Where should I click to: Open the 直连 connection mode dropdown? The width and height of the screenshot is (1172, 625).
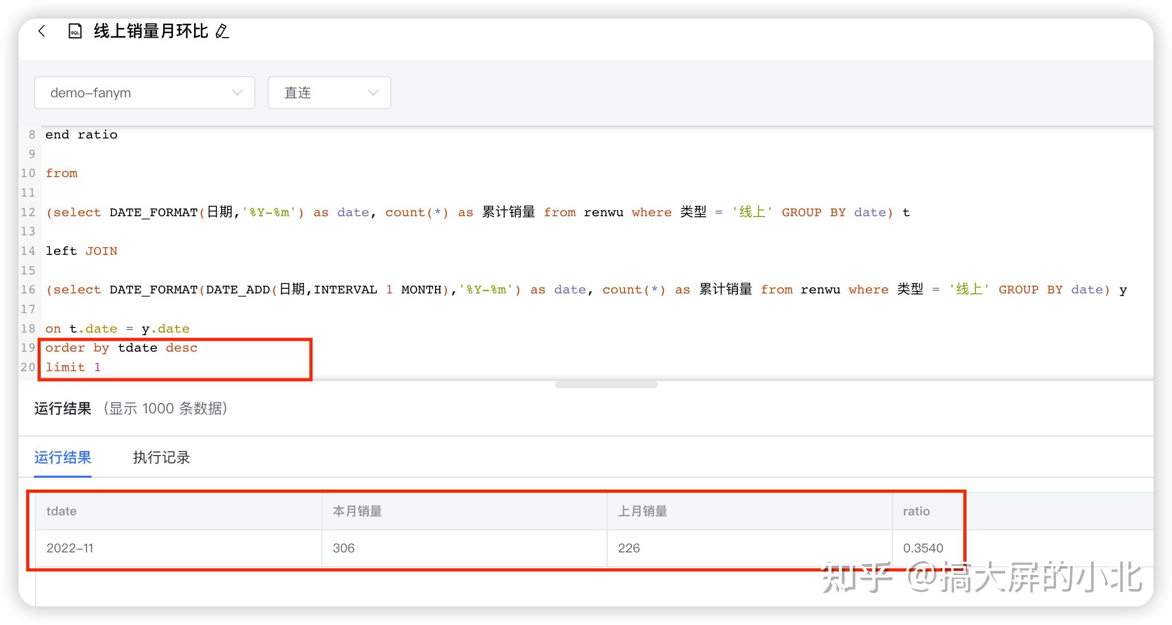point(329,93)
